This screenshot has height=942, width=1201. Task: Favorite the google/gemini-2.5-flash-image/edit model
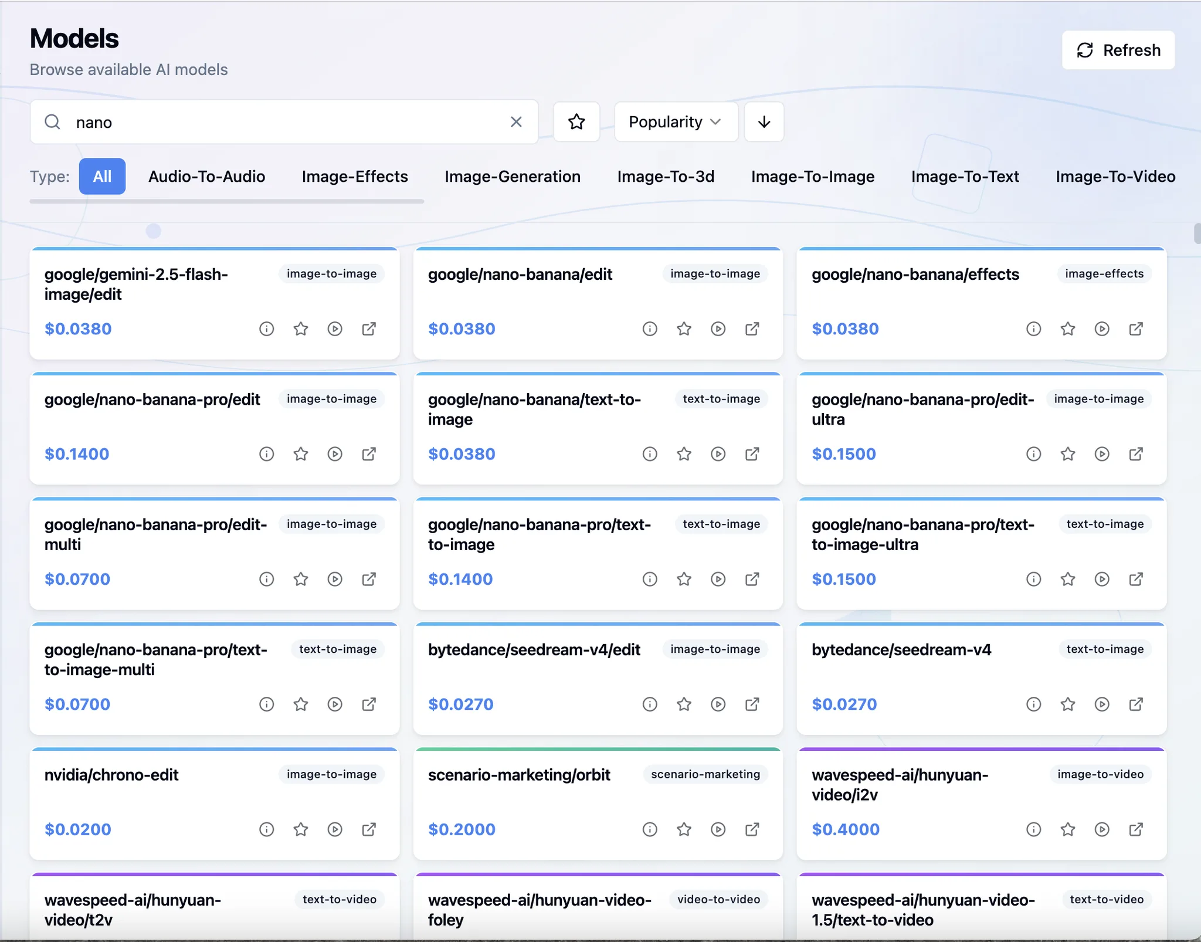[x=301, y=329]
